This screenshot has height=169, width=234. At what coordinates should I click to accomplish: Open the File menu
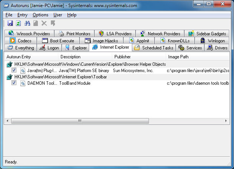9,15
